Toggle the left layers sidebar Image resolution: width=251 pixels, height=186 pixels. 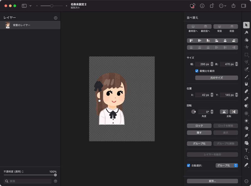pos(24,6)
